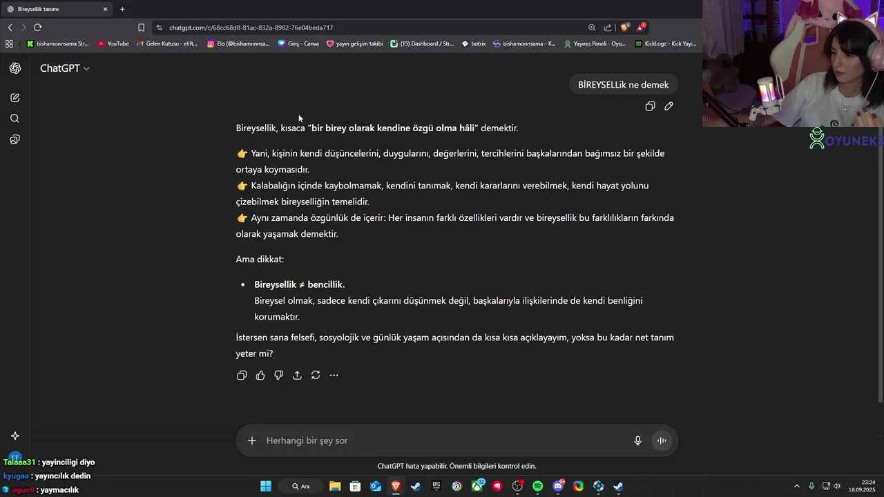Viewport: 884px width, 497px height.
Task: Edit the user message with pencil icon
Action: [x=669, y=106]
